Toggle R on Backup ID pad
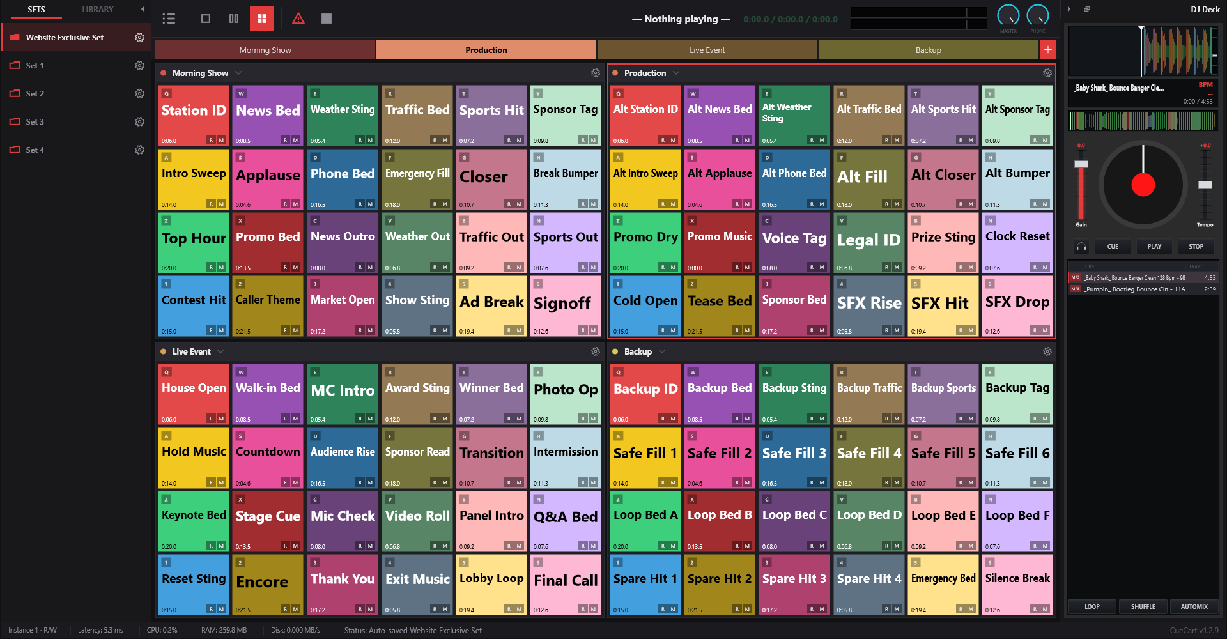1227x639 pixels. [x=663, y=419]
